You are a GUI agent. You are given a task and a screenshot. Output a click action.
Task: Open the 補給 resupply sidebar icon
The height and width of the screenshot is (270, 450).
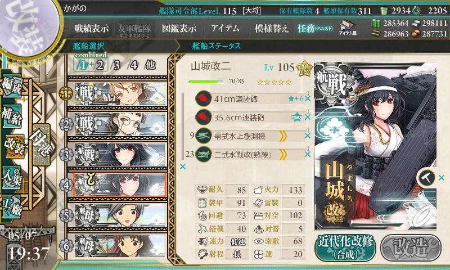[x=11, y=116]
